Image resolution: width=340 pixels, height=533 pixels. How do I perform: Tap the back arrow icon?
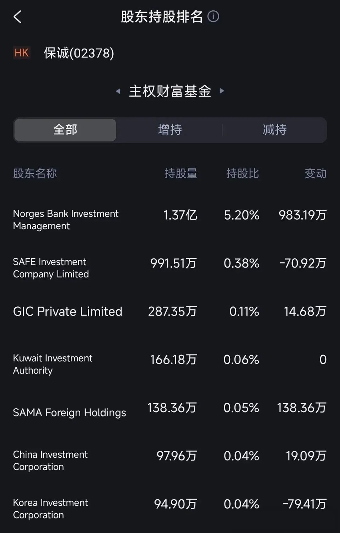(x=17, y=17)
